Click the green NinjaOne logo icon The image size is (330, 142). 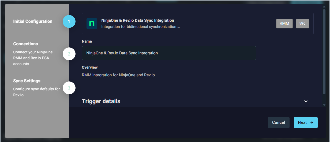[x=92, y=24]
